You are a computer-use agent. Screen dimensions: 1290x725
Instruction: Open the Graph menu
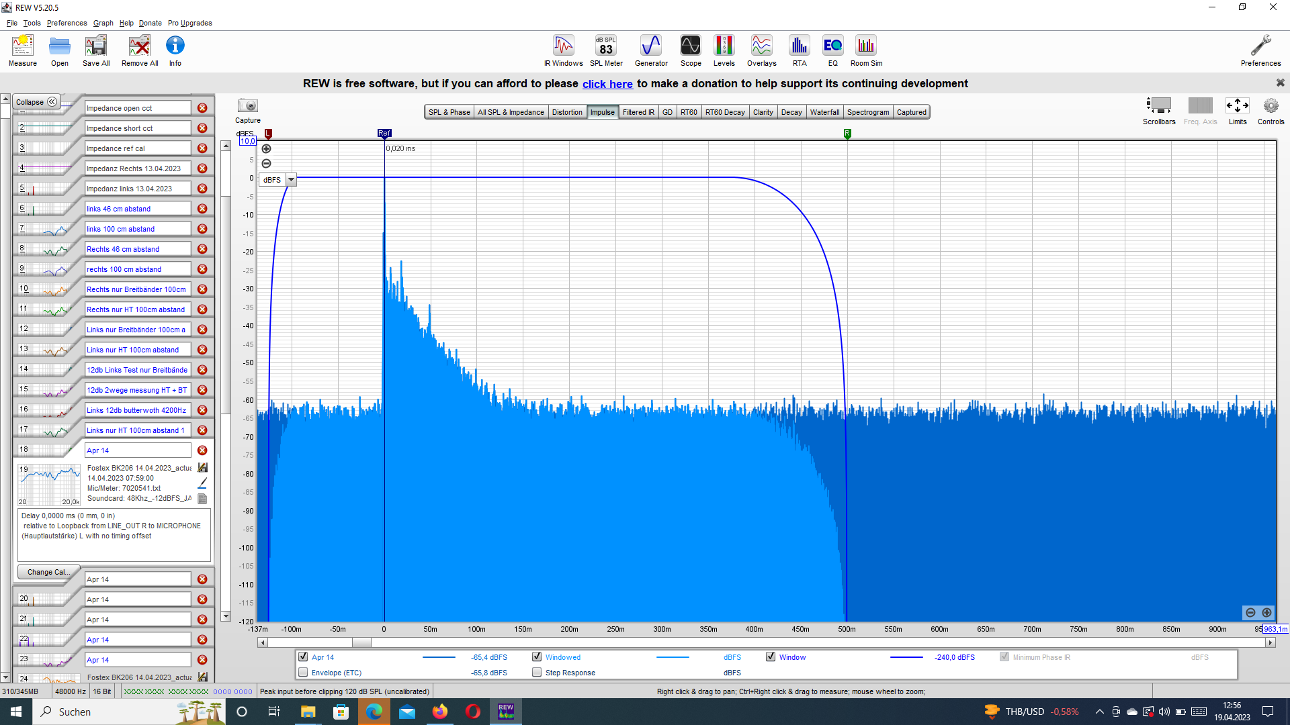coord(103,23)
